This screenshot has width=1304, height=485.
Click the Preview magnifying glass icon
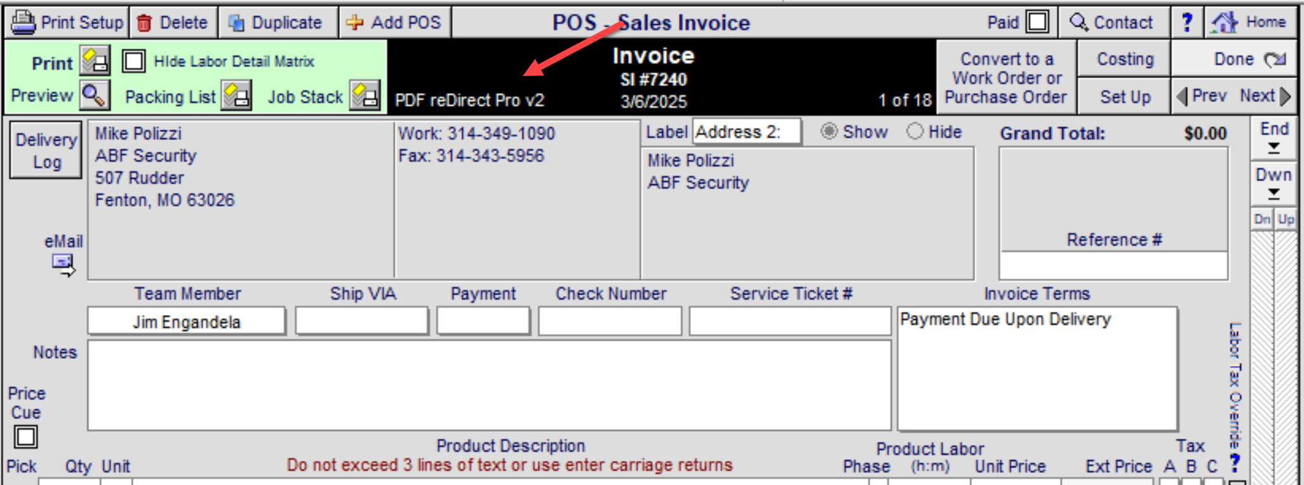click(x=95, y=96)
